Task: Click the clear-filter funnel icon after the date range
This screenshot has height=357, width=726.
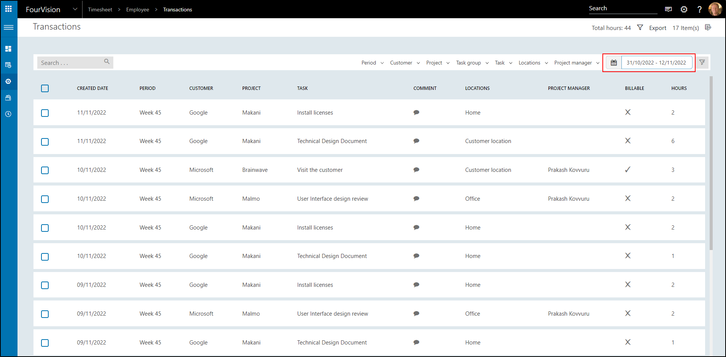Action: click(702, 62)
